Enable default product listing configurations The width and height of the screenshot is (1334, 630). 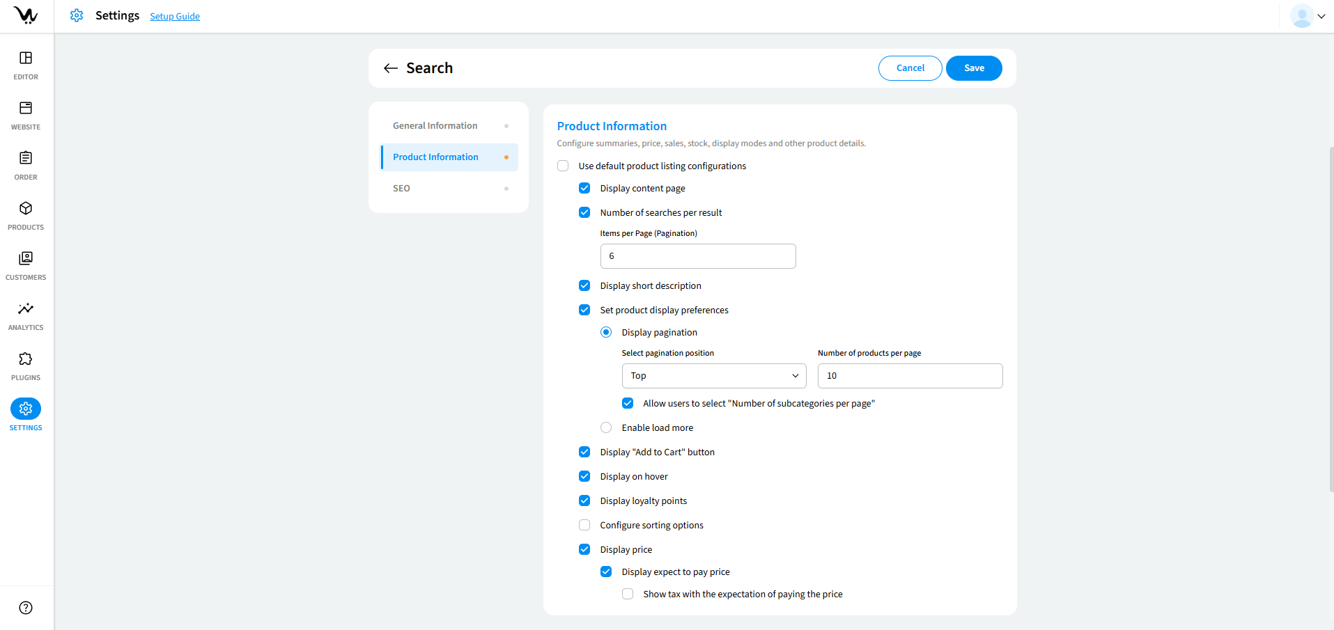tap(563, 166)
